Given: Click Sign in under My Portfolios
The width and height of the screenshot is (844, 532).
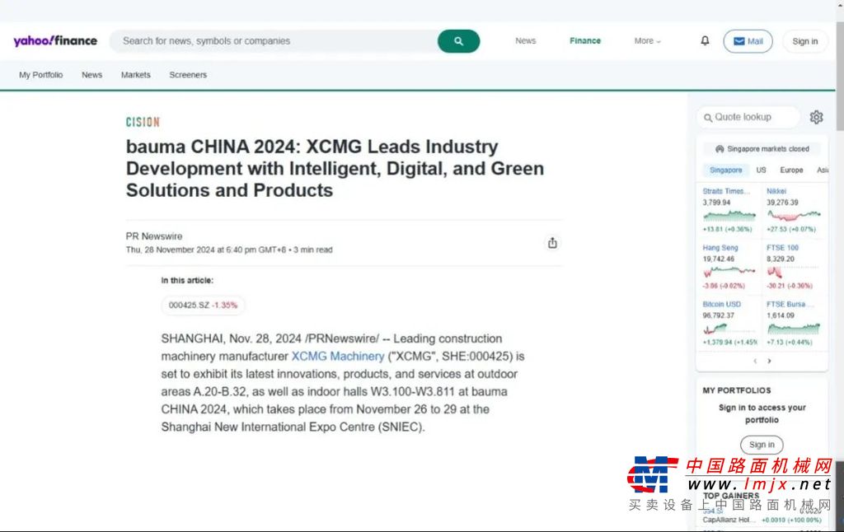Looking at the screenshot, I should click(762, 445).
